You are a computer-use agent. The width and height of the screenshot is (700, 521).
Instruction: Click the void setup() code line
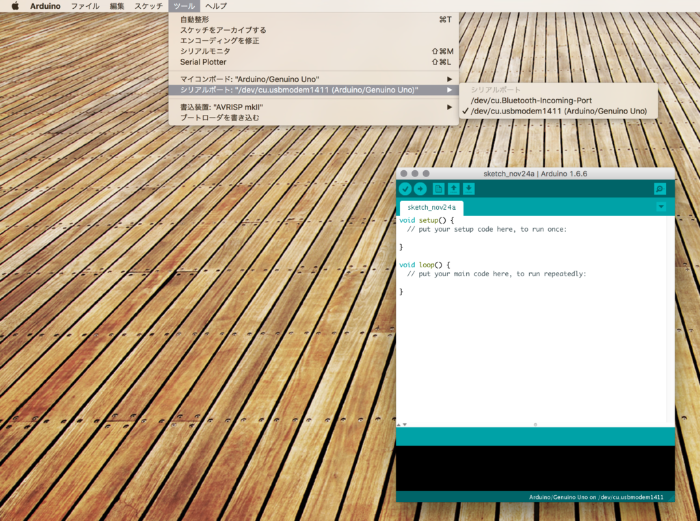[x=427, y=220]
